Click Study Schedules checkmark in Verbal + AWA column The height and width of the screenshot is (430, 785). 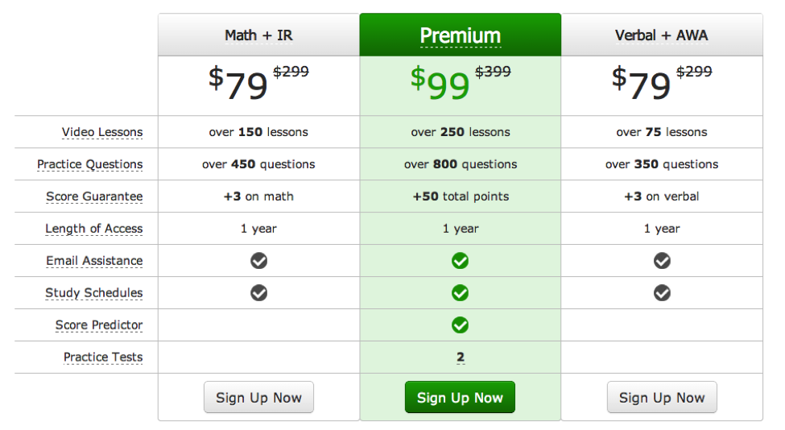[x=662, y=293]
